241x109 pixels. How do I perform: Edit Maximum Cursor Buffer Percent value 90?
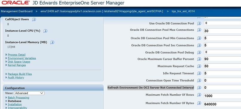tap(222, 59)
